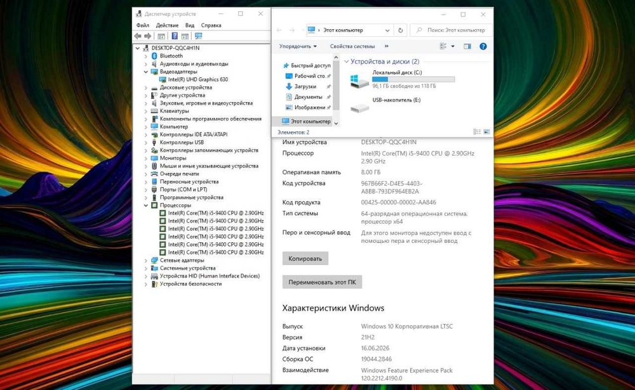Select the USB drive E: icon
Viewport: 635px width, 390px height.
pos(359,108)
